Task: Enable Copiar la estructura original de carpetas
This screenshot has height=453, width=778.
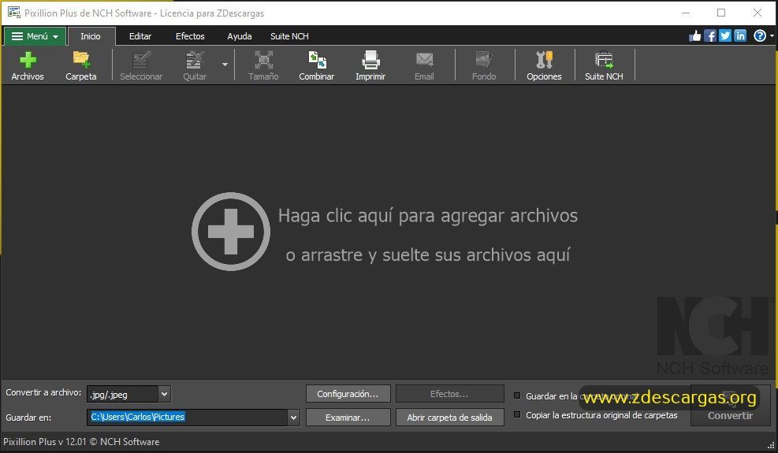Action: 517,414
